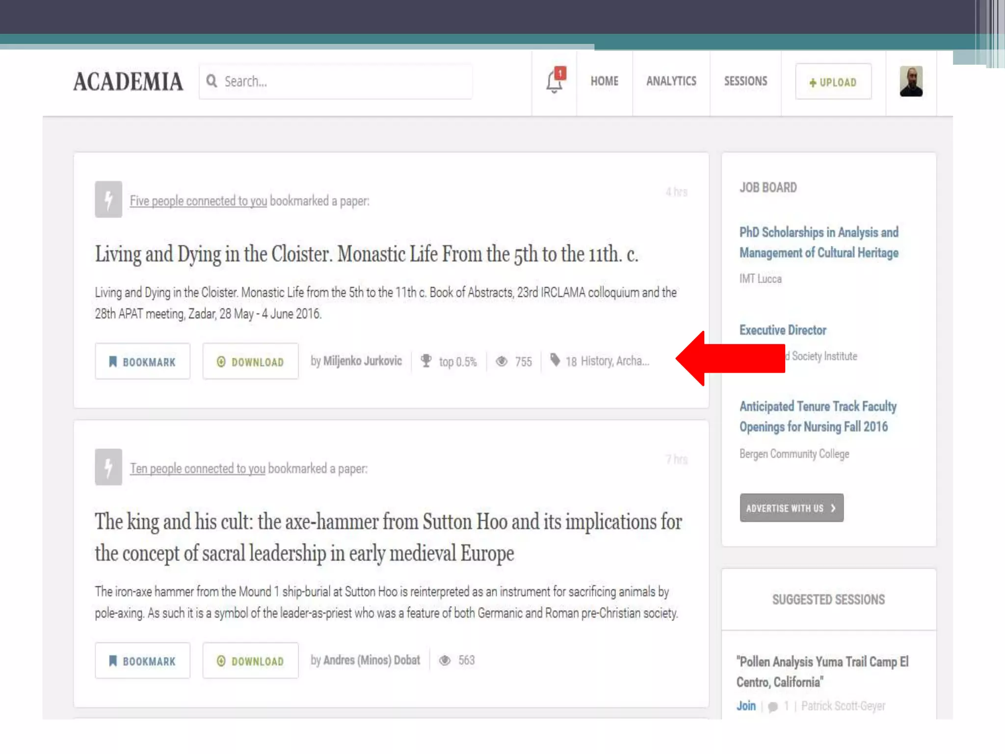This screenshot has height=754, width=1005.
Task: Download the Sutton Hoo axe-hammer paper
Action: 250,661
